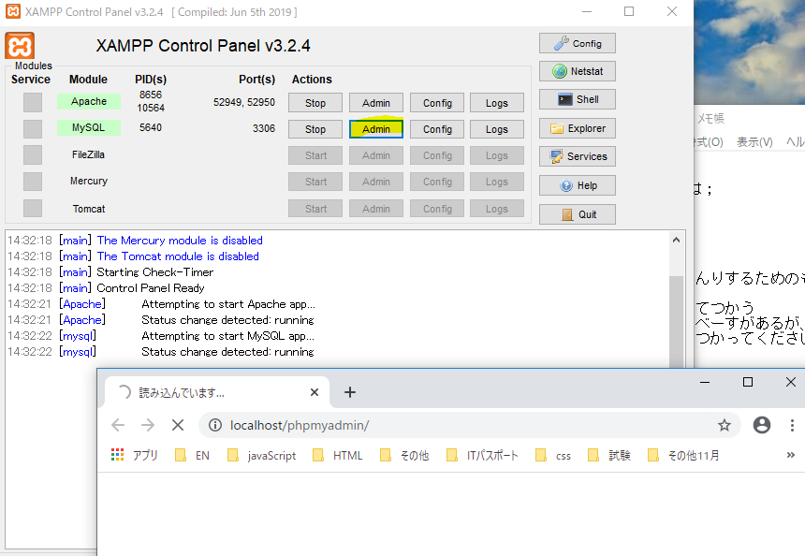Open MySQL Config

[x=437, y=129]
